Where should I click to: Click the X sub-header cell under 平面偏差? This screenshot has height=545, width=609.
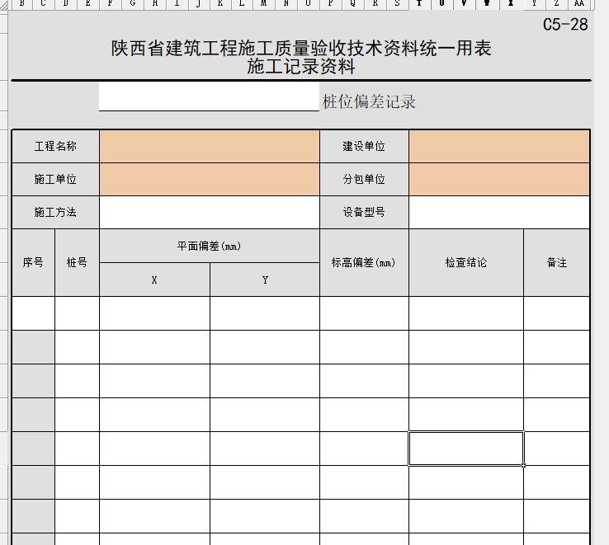pos(154,280)
